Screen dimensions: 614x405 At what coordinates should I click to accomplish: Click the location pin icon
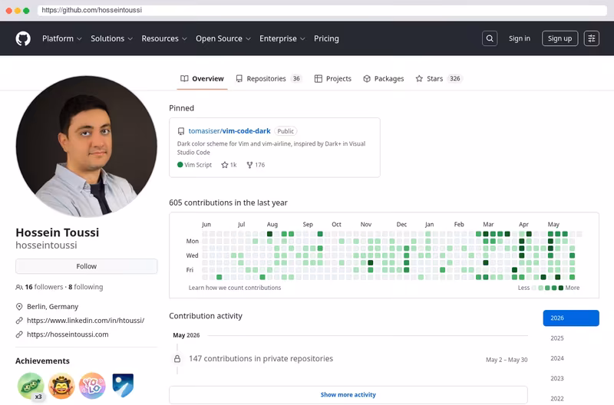tap(19, 306)
